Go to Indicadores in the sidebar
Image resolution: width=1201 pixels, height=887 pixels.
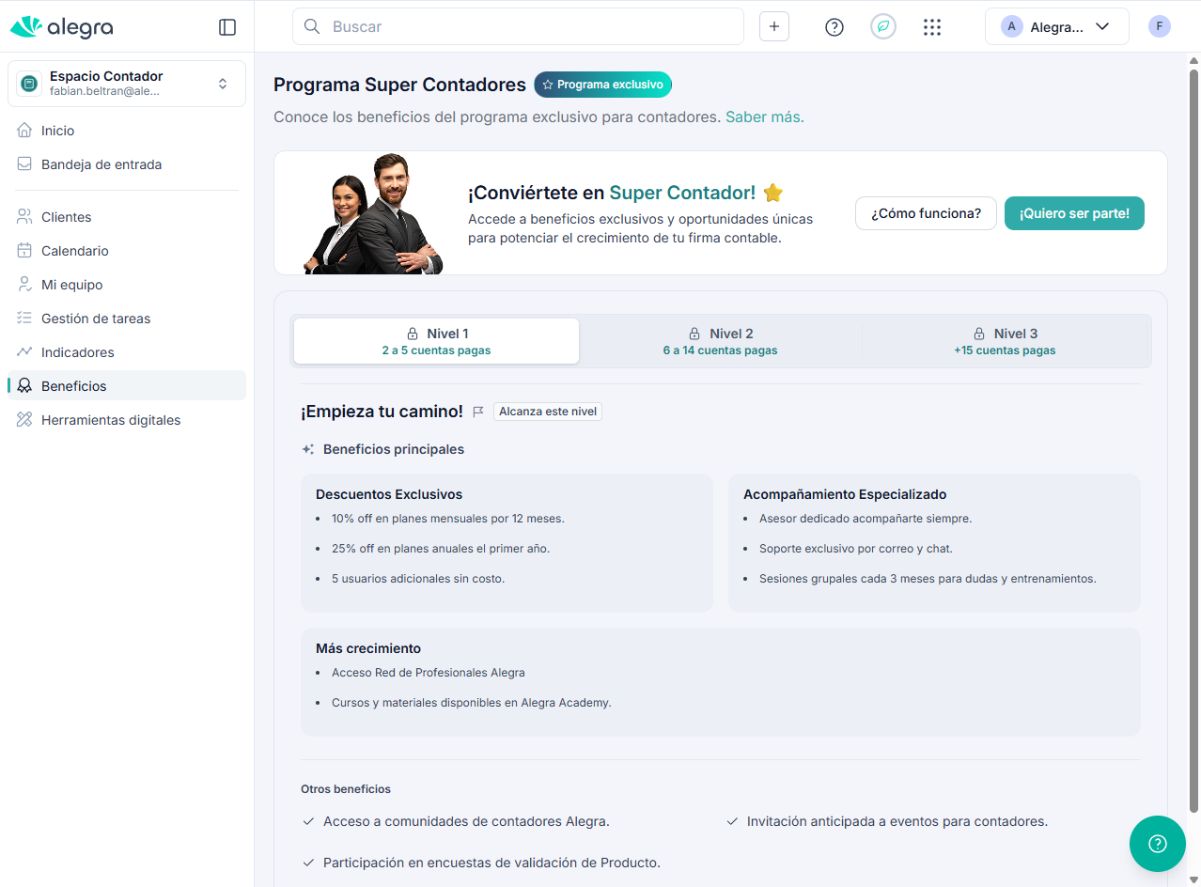tap(78, 352)
